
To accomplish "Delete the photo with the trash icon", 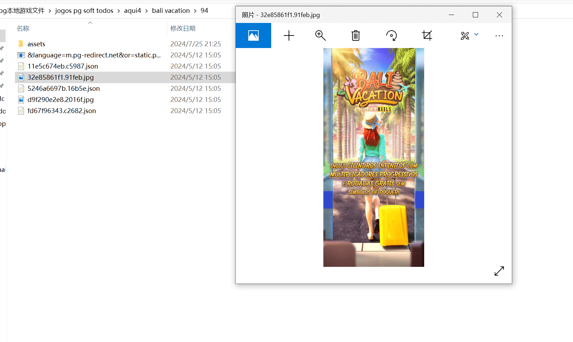I will (355, 35).
